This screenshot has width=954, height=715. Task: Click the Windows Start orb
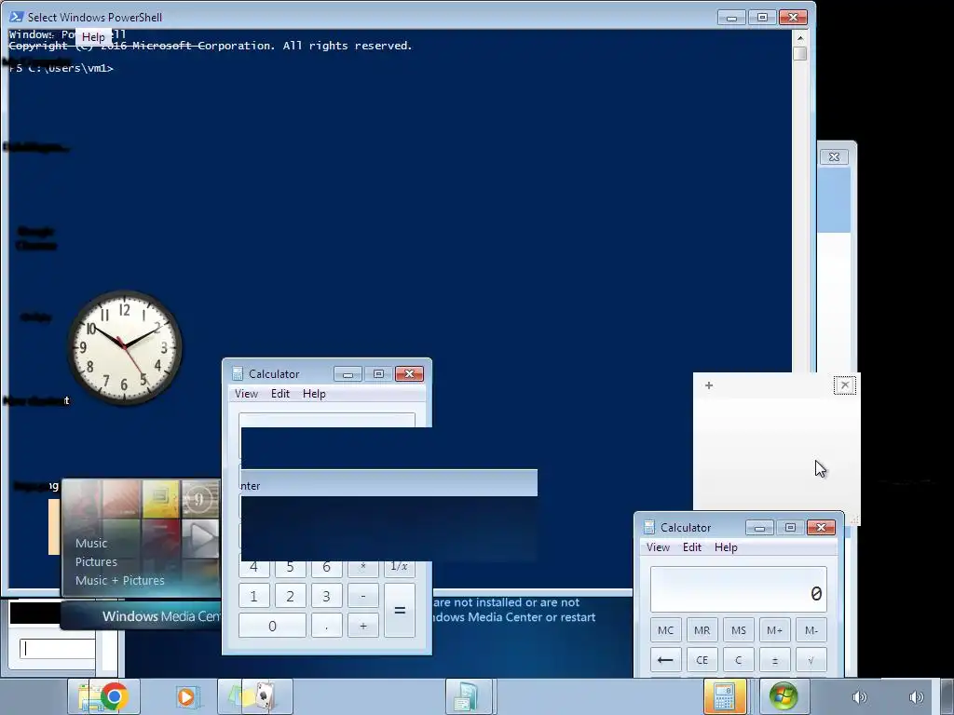click(784, 696)
